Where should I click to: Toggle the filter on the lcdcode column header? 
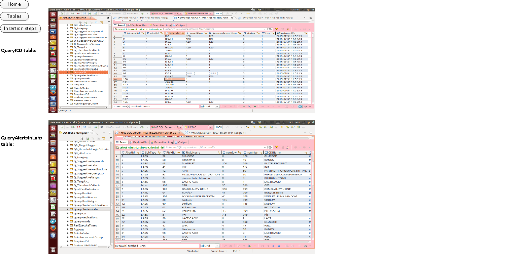[182, 33]
